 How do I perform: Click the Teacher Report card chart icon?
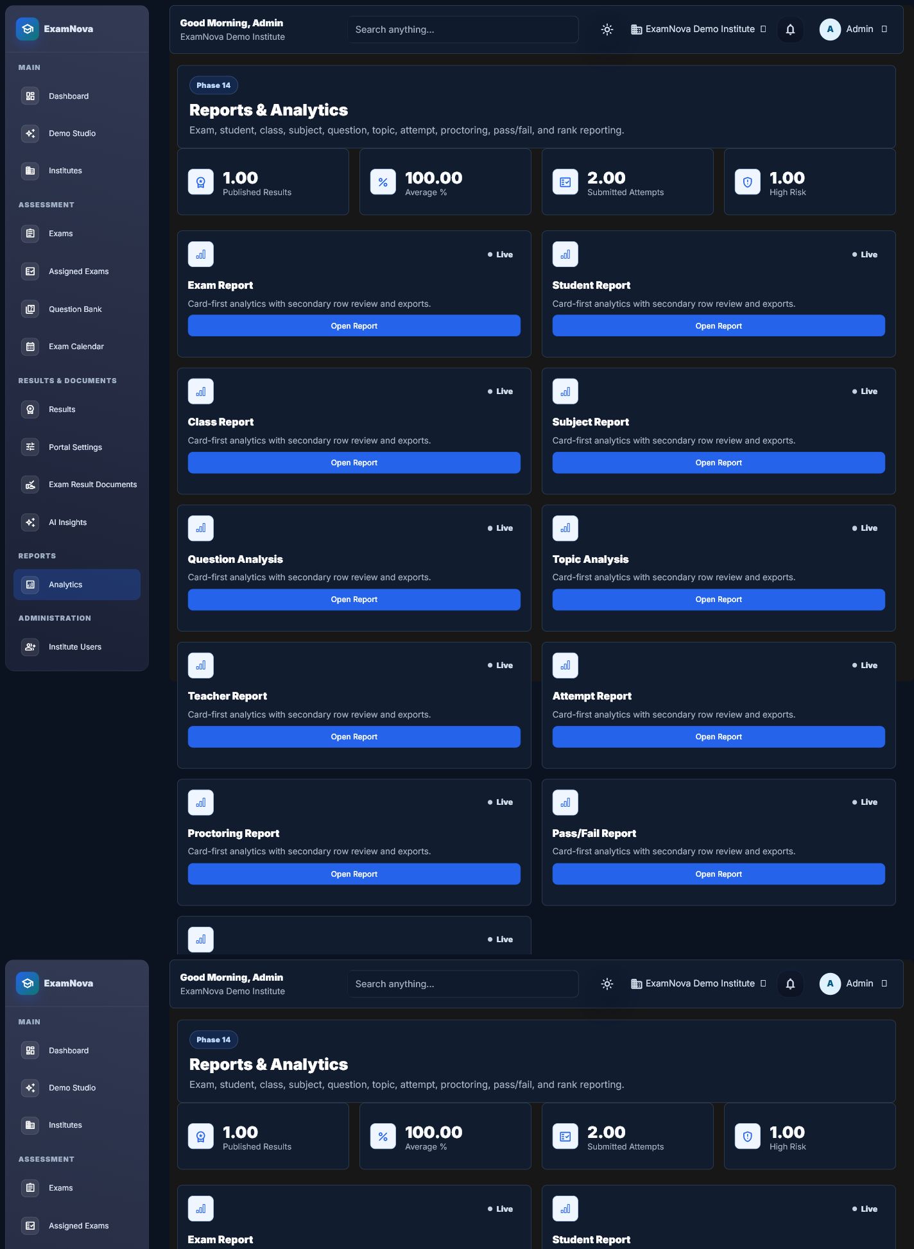(201, 666)
